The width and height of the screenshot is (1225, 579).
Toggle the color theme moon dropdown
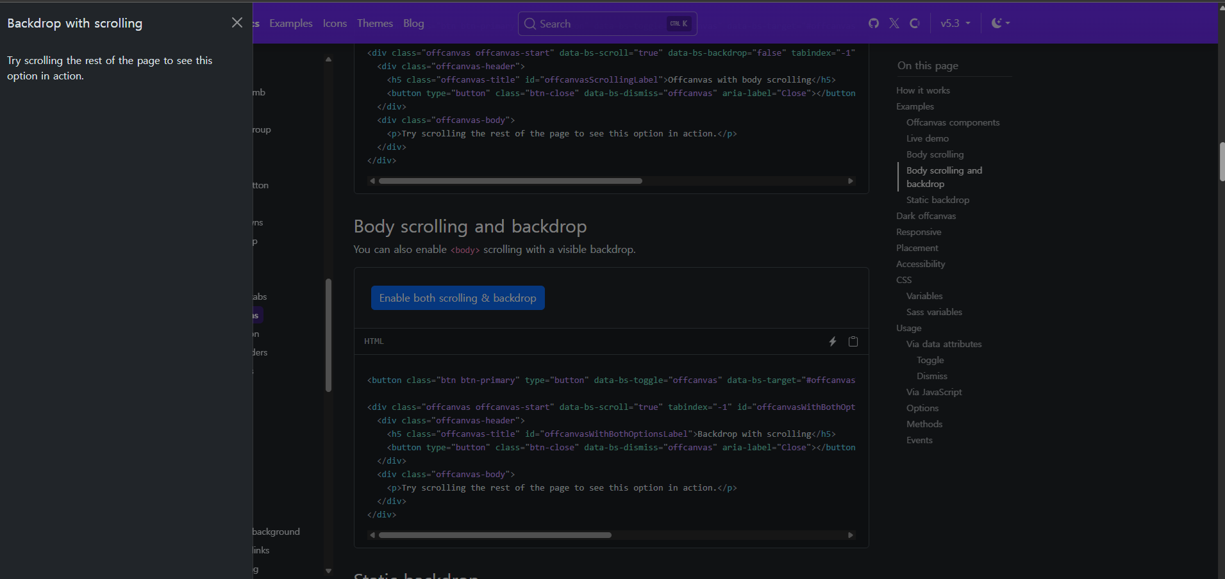click(1001, 23)
